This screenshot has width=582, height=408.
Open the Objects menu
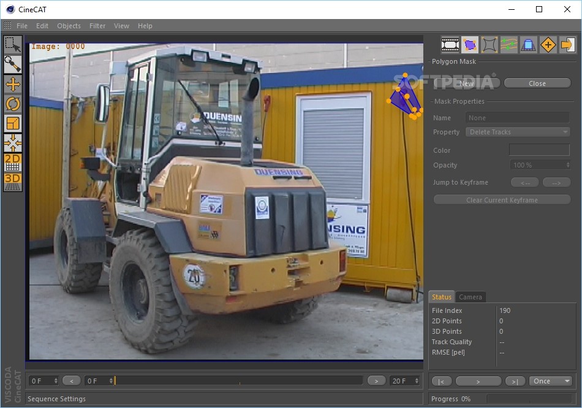[x=69, y=26]
